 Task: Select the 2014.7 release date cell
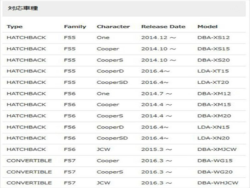[157, 93]
